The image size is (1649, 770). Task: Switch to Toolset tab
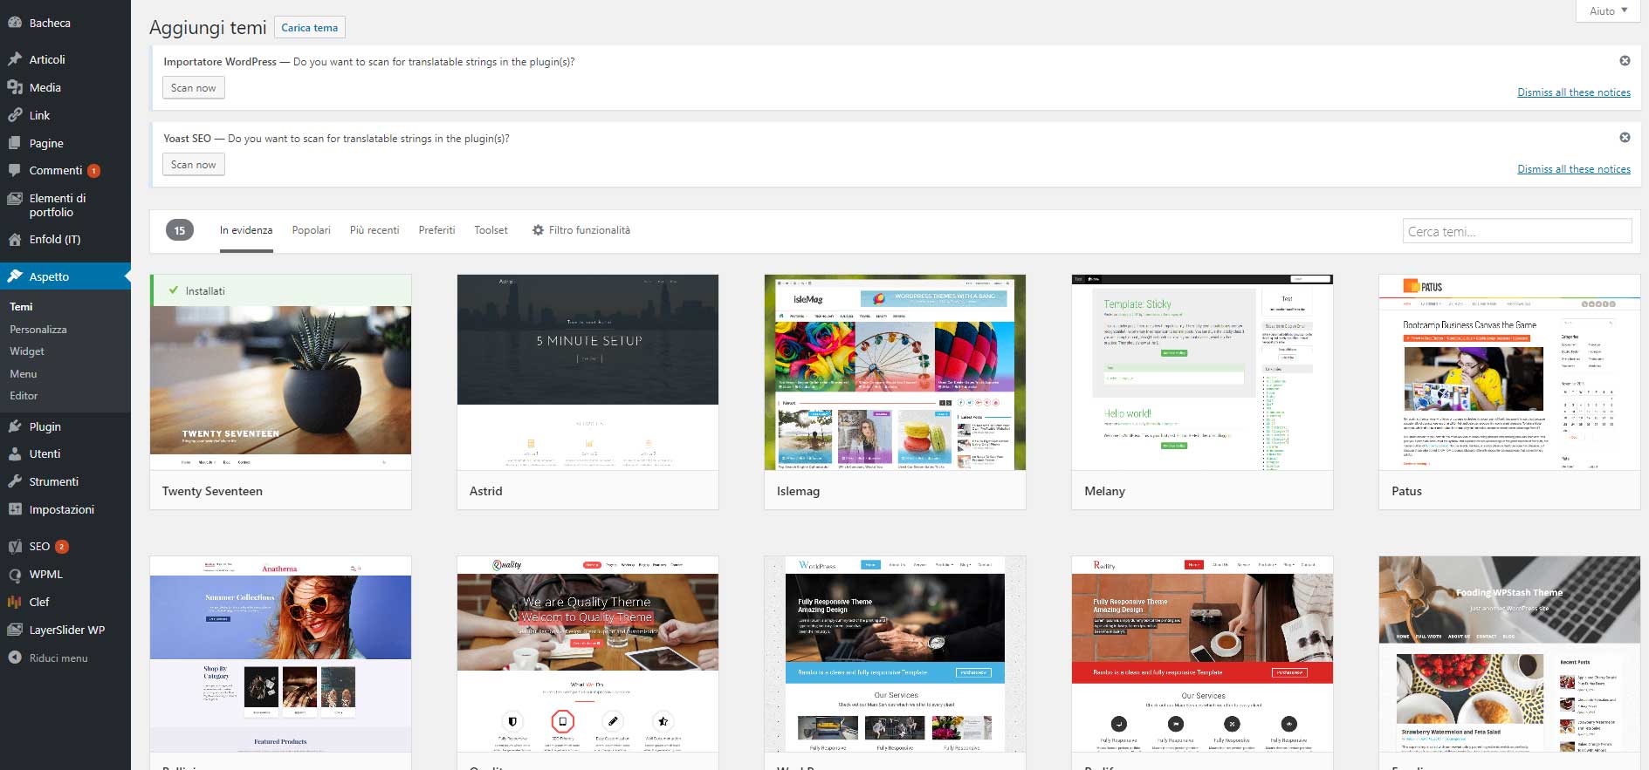coord(491,230)
